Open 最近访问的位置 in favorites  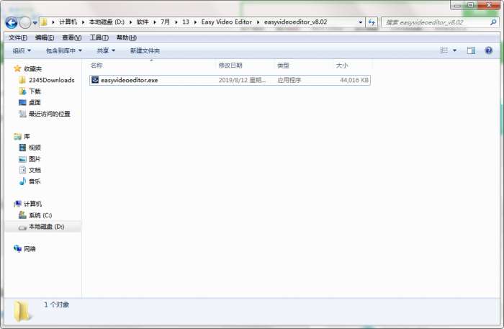coord(50,114)
